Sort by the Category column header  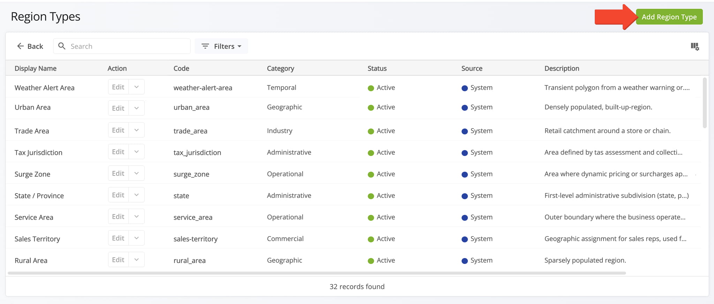click(x=281, y=68)
